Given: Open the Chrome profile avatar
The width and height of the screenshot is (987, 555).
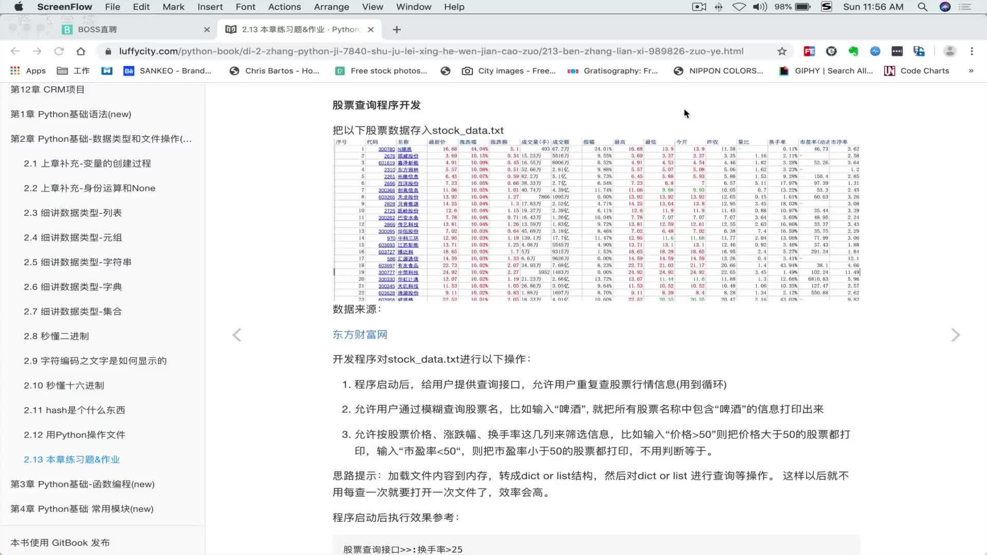Looking at the screenshot, I should pyautogui.click(x=949, y=51).
